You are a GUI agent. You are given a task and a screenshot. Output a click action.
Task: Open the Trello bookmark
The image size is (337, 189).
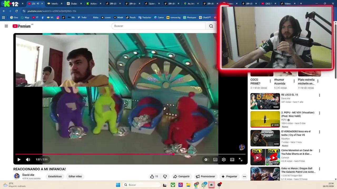[82, 18]
